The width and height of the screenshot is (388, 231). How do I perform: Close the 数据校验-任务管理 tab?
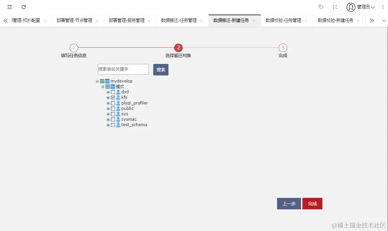tap(306, 21)
